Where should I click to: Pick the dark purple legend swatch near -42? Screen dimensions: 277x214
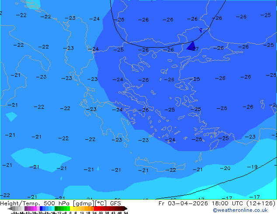coord(26,209)
